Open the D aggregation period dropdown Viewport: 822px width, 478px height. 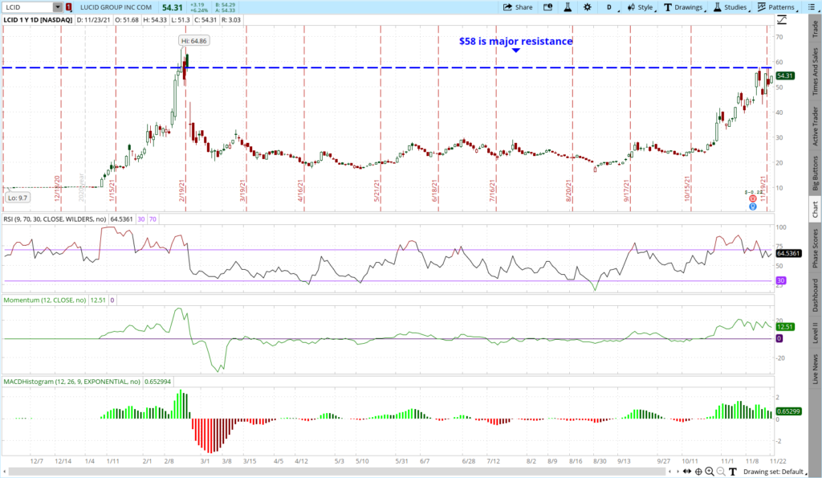click(610, 7)
